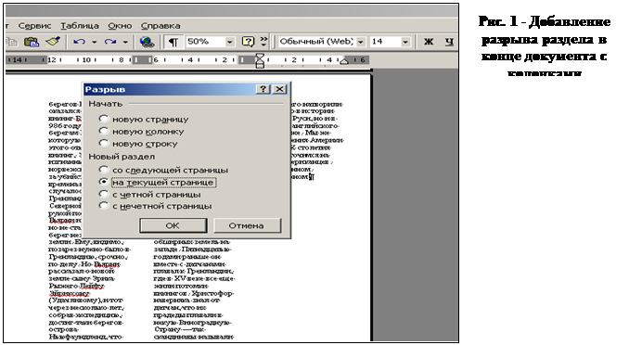Screen dimensions: 629x345
Task: Open the Таблица menu
Action: 80,26
